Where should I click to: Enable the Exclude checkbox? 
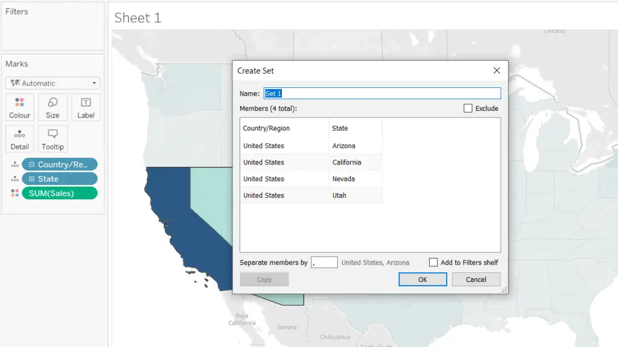[x=468, y=108]
